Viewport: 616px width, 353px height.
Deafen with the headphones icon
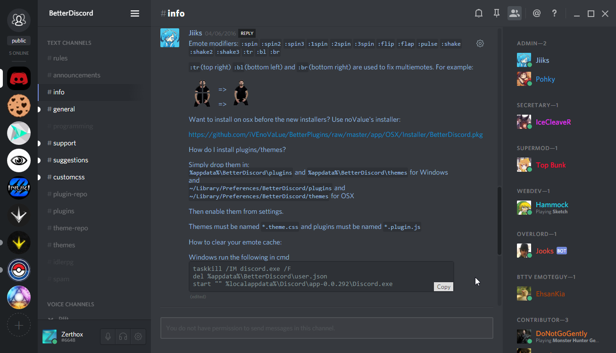(123, 336)
